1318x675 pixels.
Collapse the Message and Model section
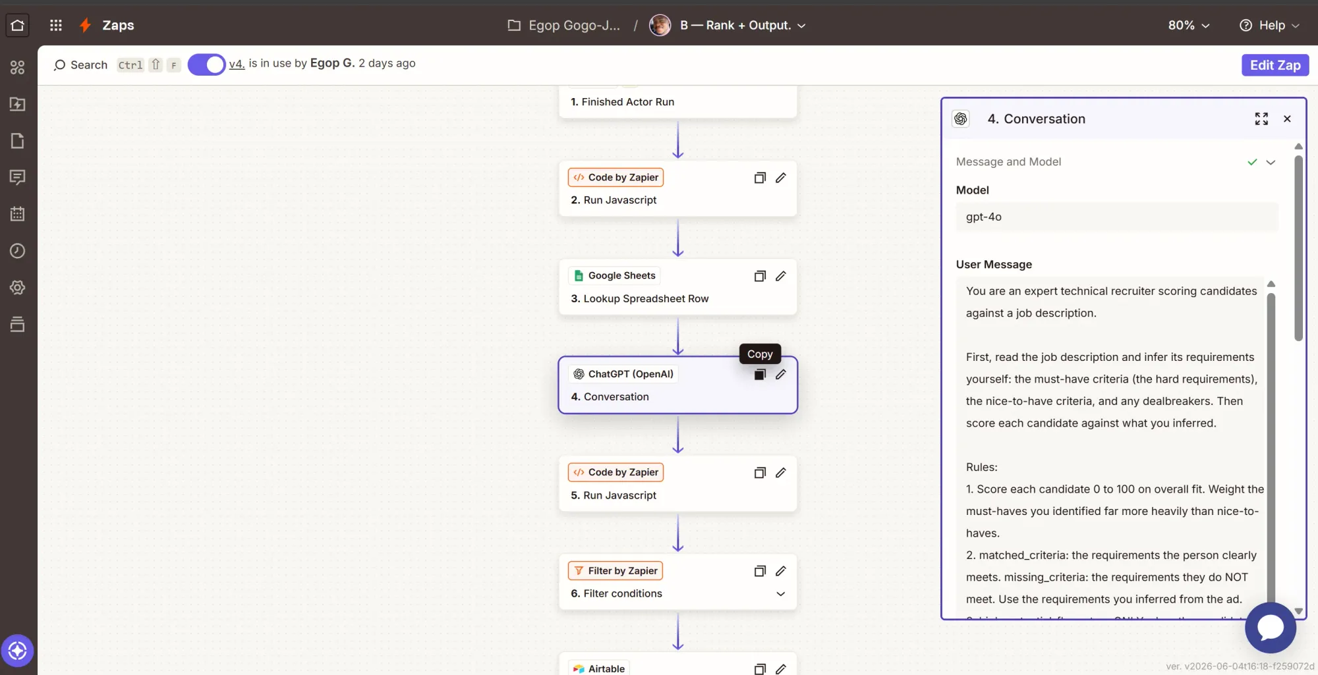(1271, 162)
